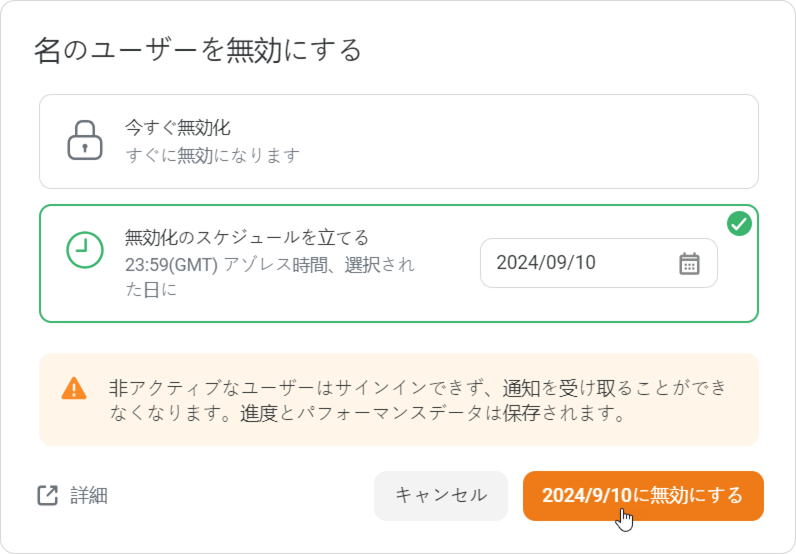Viewport: 796px width, 554px height.
Task: Select the 無効化のスケジュールを立てる option label
Action: [246, 237]
